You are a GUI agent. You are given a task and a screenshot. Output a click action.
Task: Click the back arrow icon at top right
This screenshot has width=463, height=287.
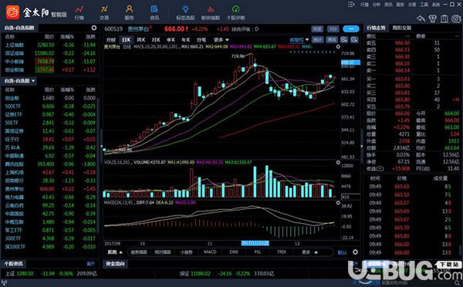421,19
